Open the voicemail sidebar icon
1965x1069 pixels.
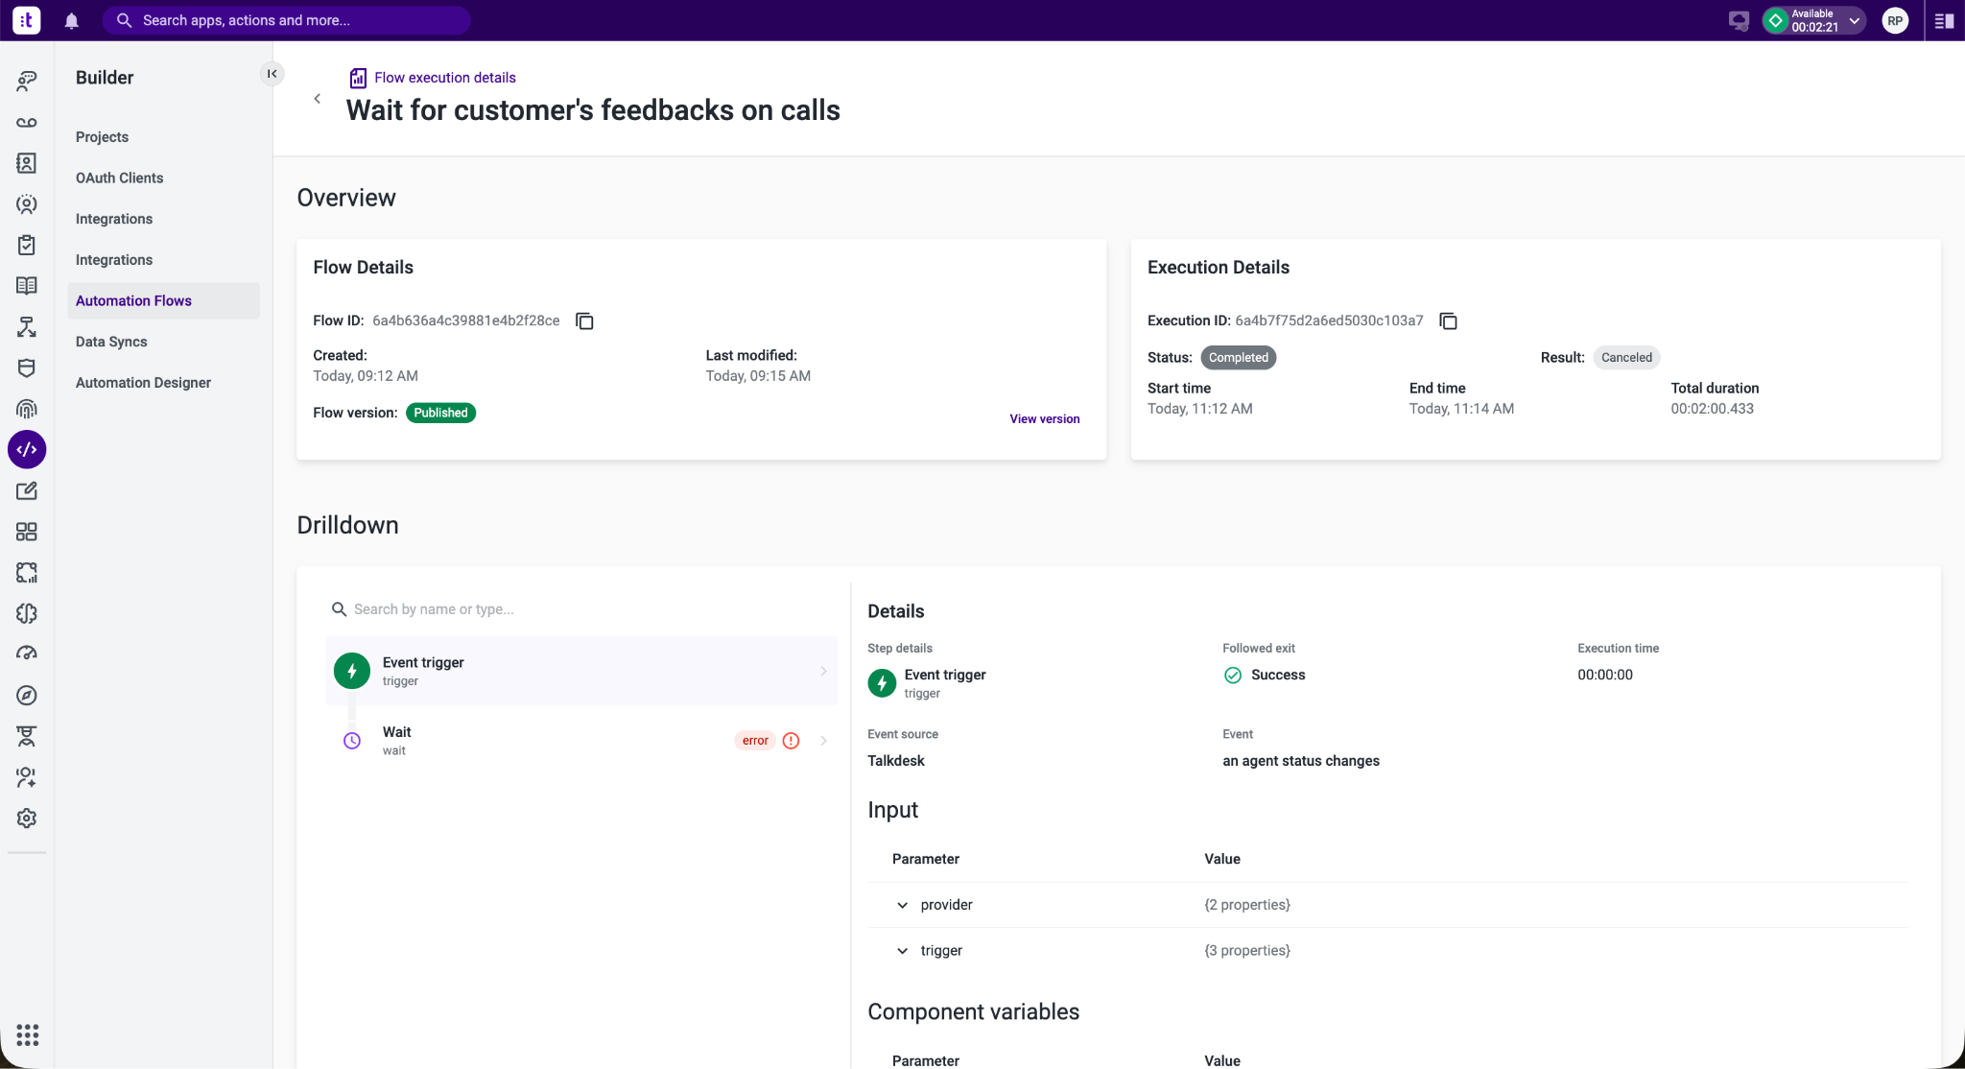point(27,123)
